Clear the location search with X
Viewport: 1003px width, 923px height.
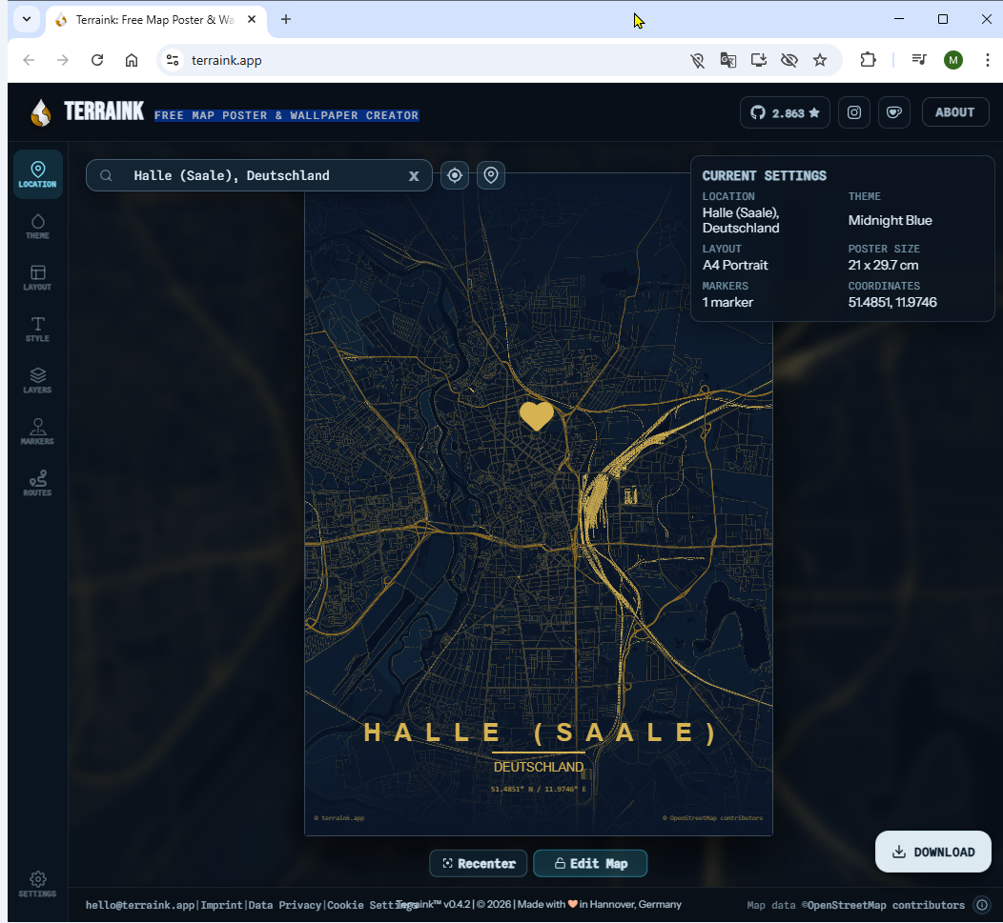point(414,176)
